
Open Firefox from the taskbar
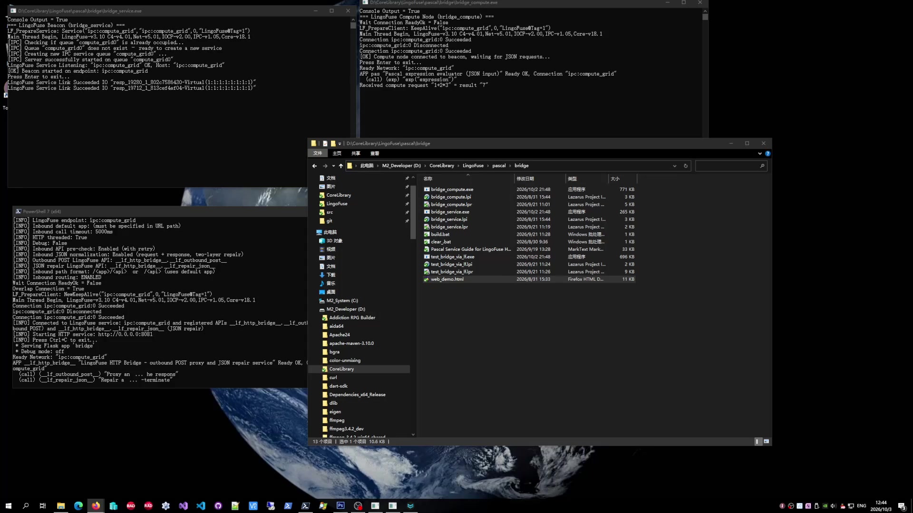(x=96, y=506)
